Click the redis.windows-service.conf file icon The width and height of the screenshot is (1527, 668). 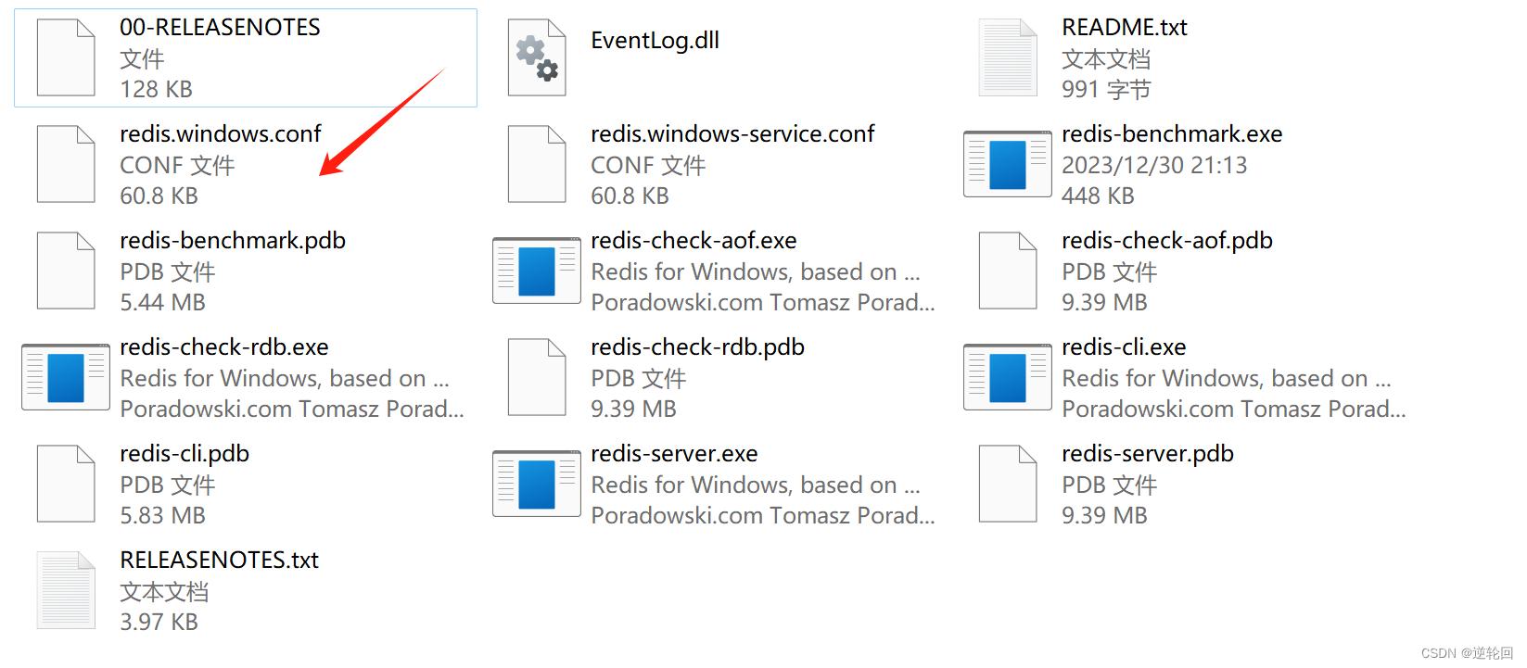[x=537, y=164]
